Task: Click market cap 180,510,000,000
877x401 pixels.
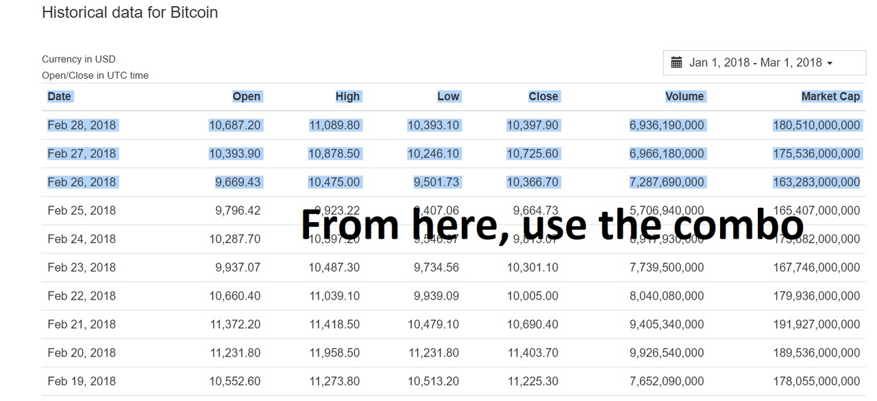Action: pyautogui.click(x=817, y=125)
